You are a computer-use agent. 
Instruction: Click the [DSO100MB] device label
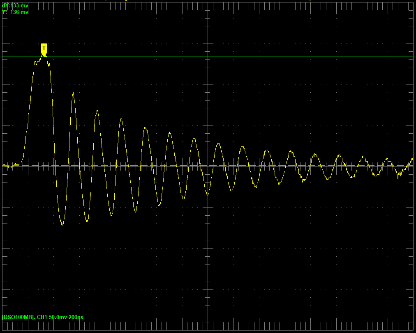[18, 317]
